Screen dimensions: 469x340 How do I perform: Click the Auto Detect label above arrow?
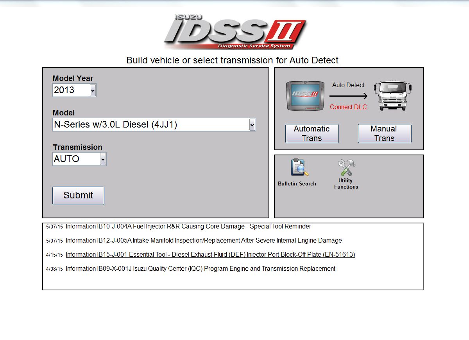pyautogui.click(x=348, y=85)
